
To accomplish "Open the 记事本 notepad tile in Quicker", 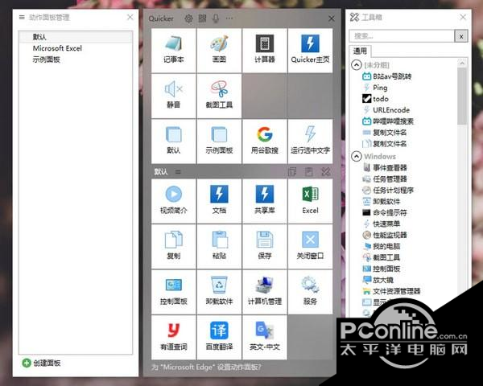I will 173,51.
